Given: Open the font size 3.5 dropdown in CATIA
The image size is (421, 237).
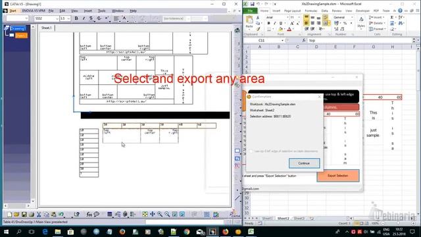Looking at the screenshot, I should click(x=68, y=18).
